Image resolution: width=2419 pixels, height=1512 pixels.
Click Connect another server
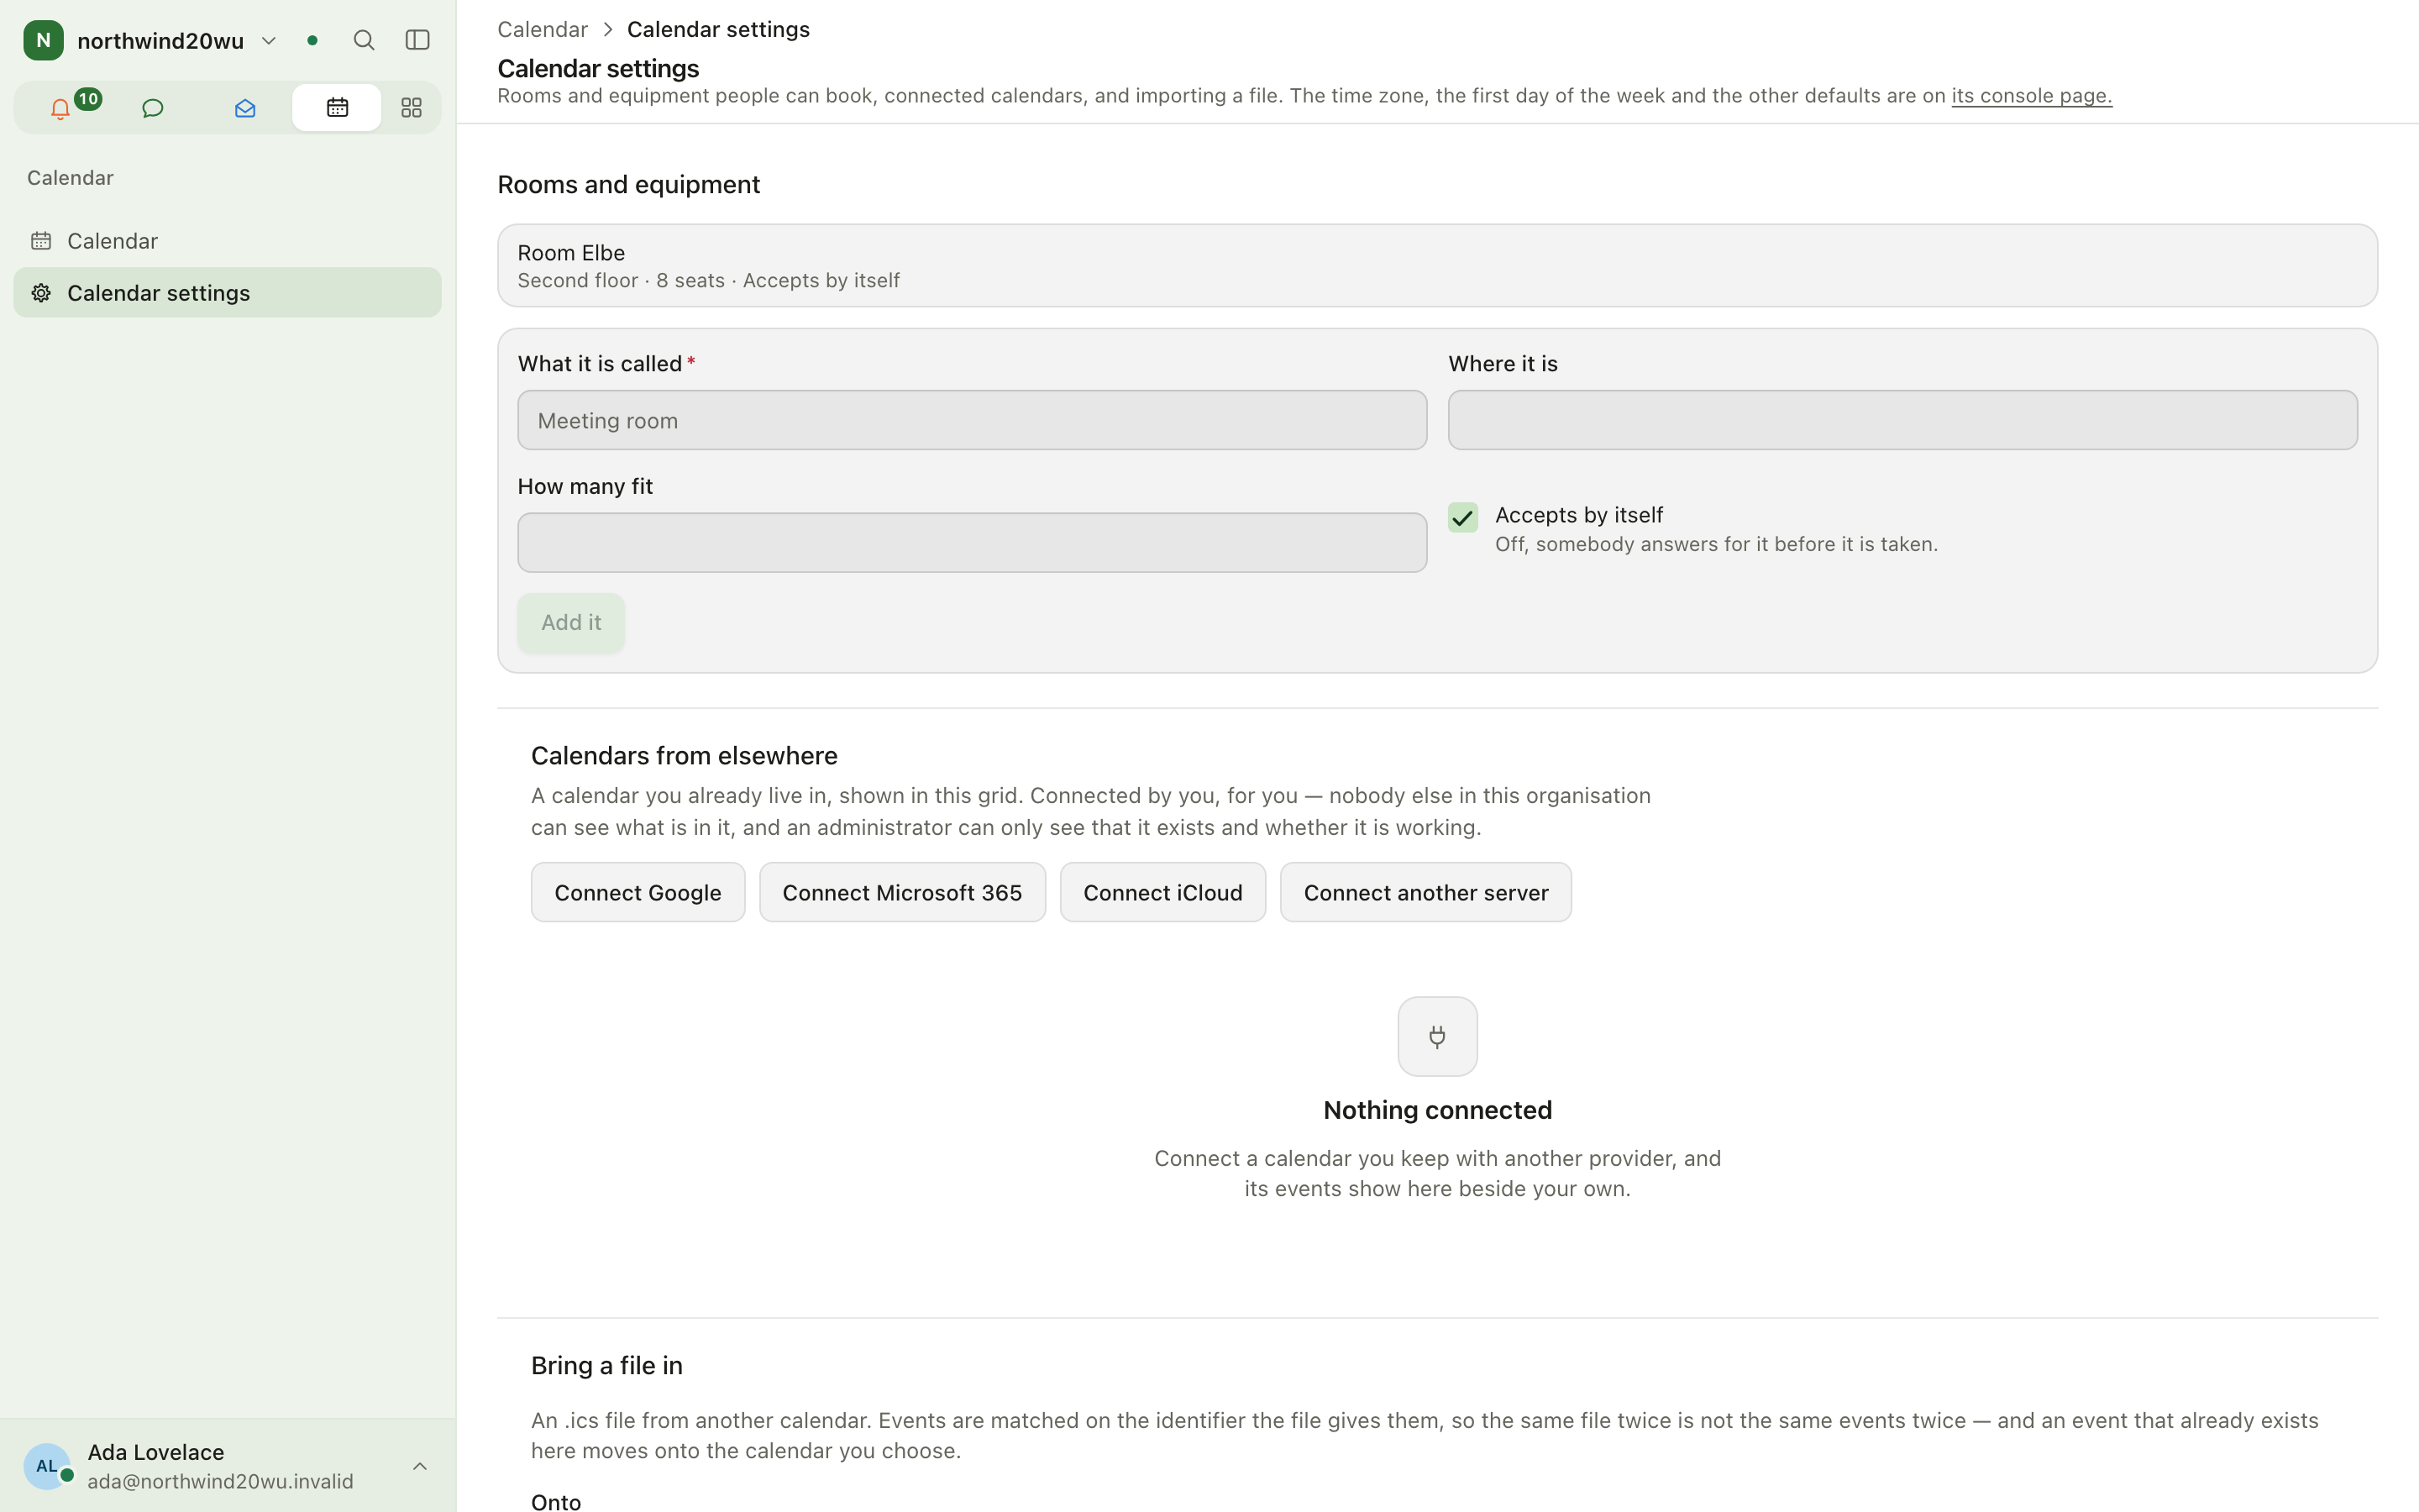(1425, 892)
